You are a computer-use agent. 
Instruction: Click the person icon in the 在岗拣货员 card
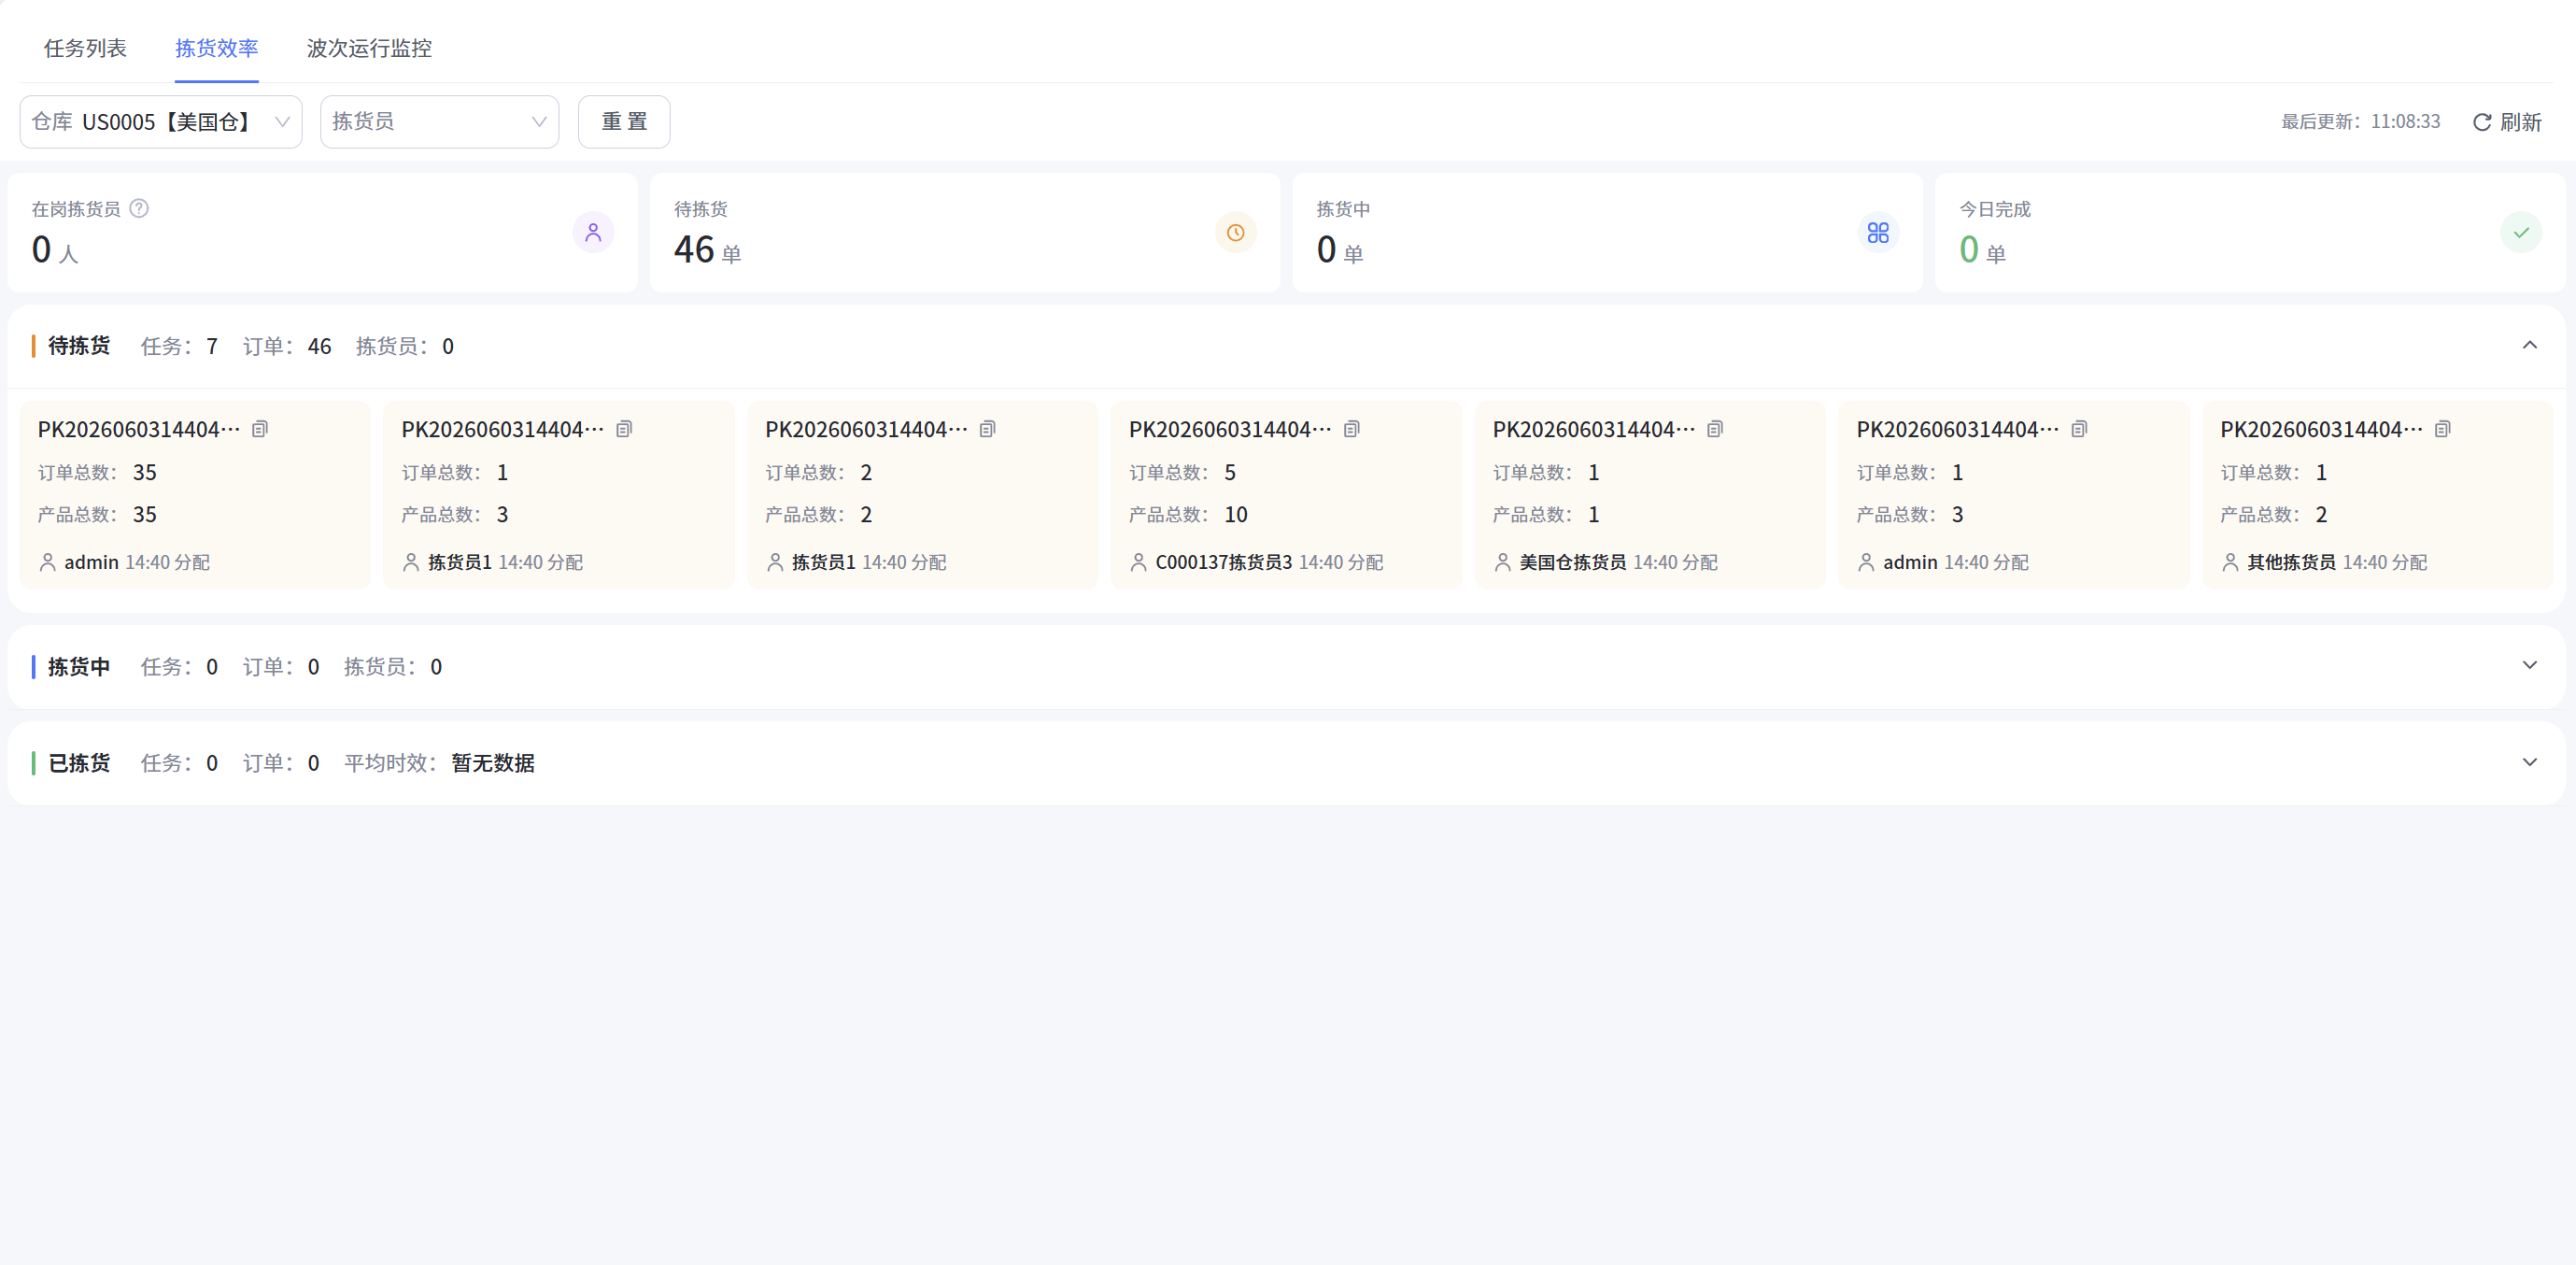point(593,233)
